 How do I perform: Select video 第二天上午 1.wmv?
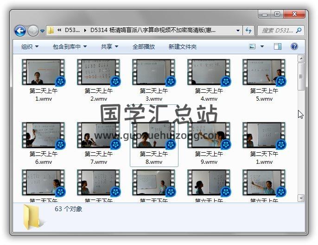tap(44, 80)
